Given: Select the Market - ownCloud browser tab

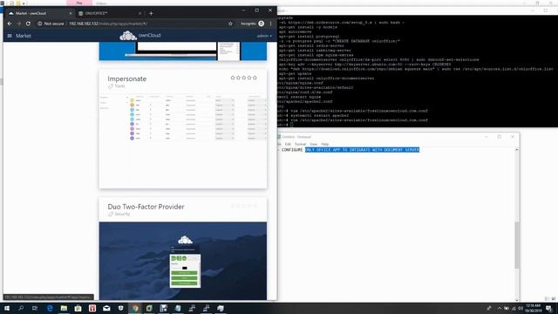Looking at the screenshot, I should pos(40,13).
